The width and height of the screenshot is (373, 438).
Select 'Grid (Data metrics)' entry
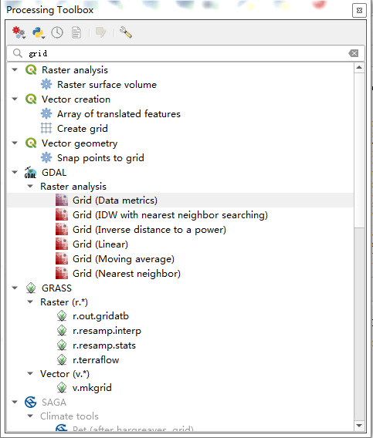[x=115, y=200]
